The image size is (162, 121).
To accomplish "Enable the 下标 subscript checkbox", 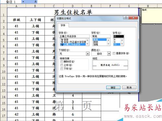I will pyautogui.click(x=62, y=69).
